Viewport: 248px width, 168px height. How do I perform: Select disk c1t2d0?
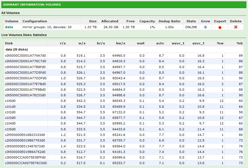10,112
